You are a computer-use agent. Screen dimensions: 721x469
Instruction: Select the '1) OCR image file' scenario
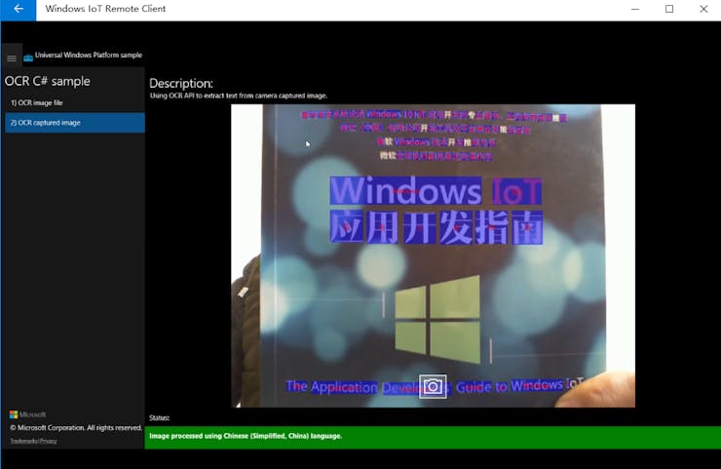(x=74, y=102)
